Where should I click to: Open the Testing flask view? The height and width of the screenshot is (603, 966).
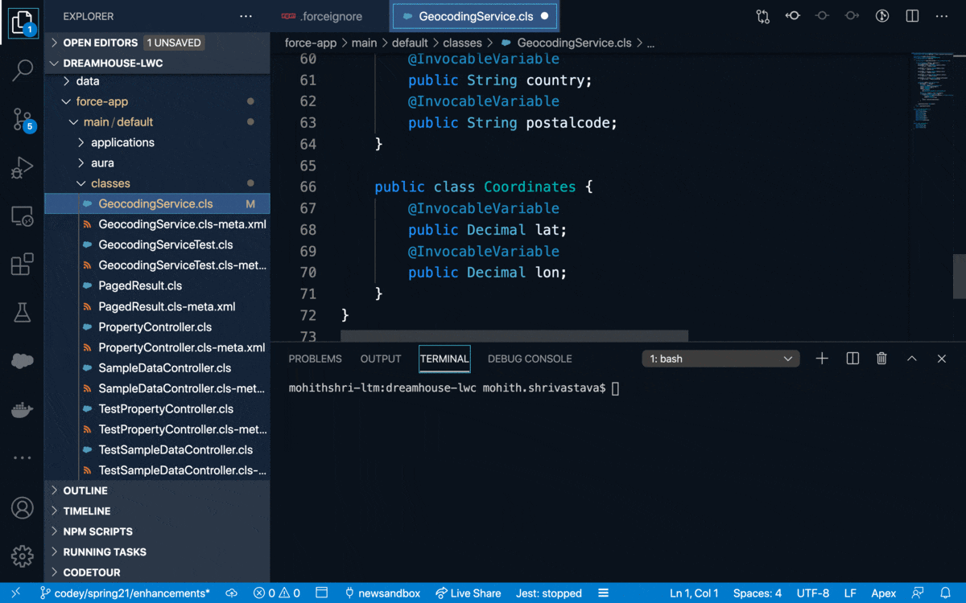(23, 313)
